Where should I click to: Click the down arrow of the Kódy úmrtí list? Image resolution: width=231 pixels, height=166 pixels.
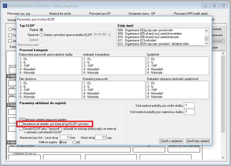[x=206, y=44]
